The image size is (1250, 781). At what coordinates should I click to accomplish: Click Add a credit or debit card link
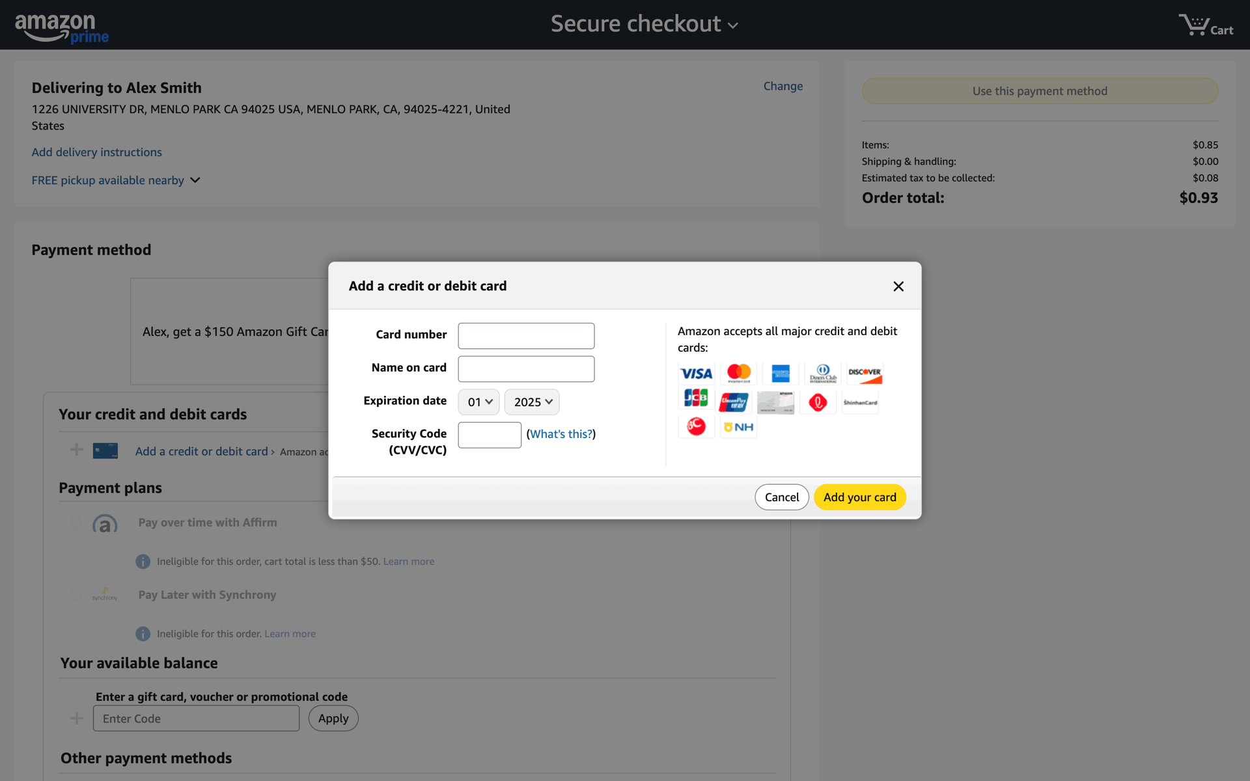point(202,452)
